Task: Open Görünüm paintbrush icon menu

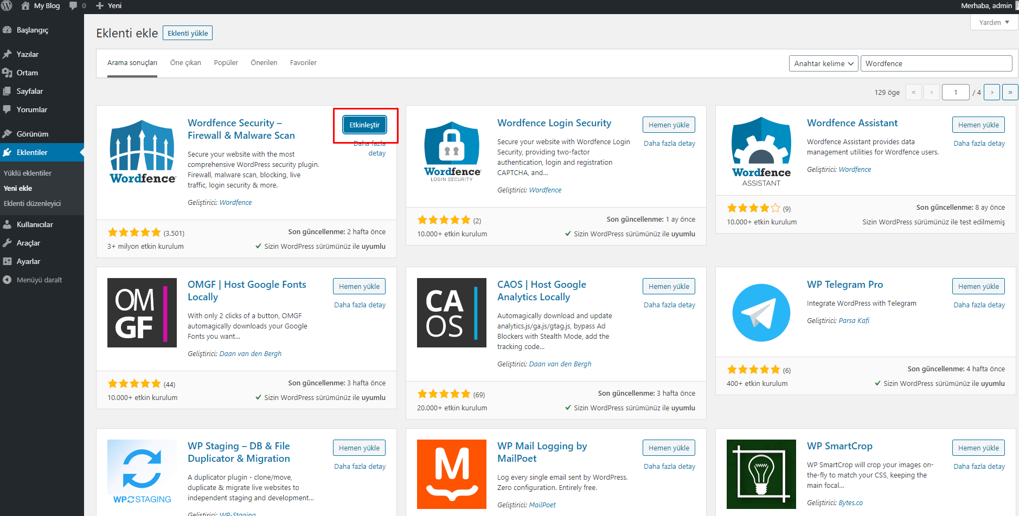Action: click(7, 134)
